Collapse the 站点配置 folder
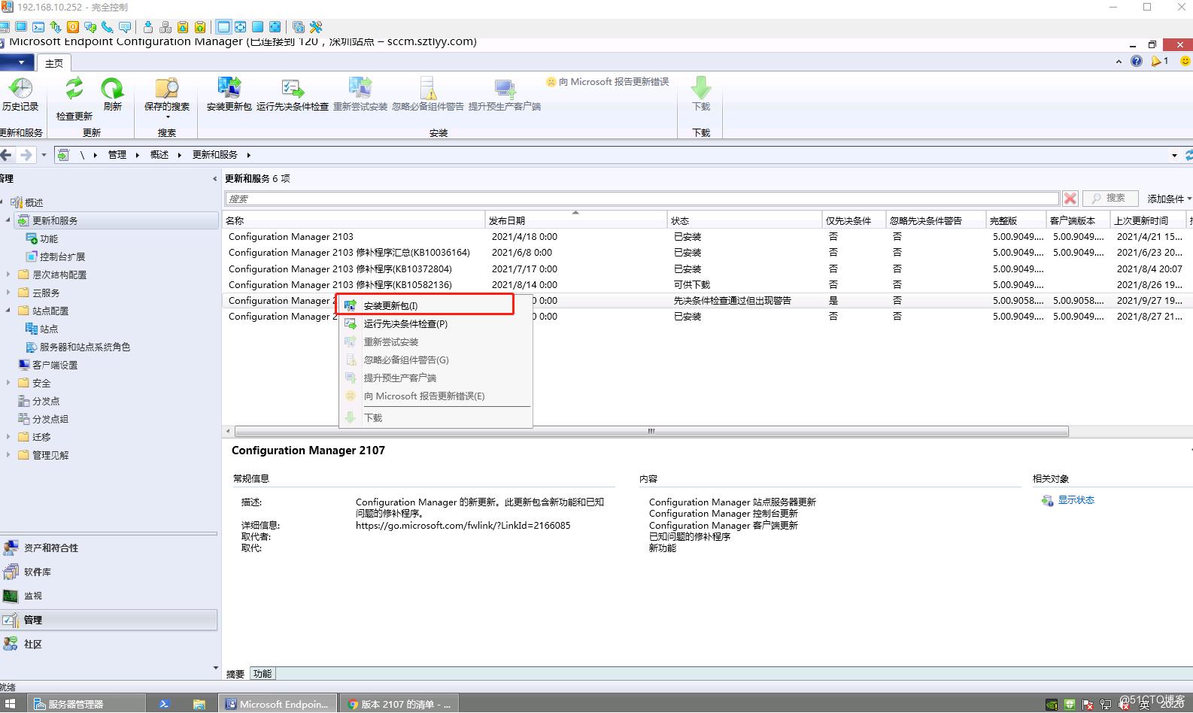The width and height of the screenshot is (1193, 713). click(x=8, y=311)
